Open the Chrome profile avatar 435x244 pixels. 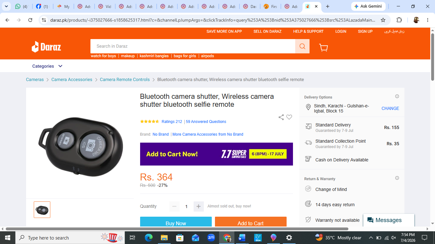(x=416, y=20)
